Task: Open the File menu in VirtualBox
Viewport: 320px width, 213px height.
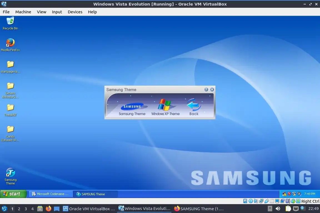Action: 6,12
